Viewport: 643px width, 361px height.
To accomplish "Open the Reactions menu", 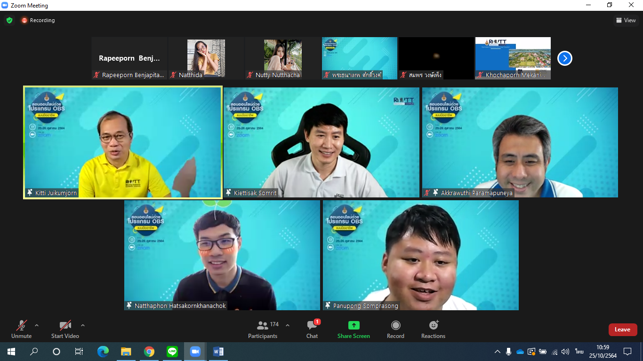I will click(433, 329).
